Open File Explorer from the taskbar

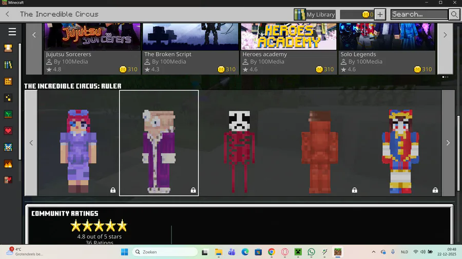(218, 252)
